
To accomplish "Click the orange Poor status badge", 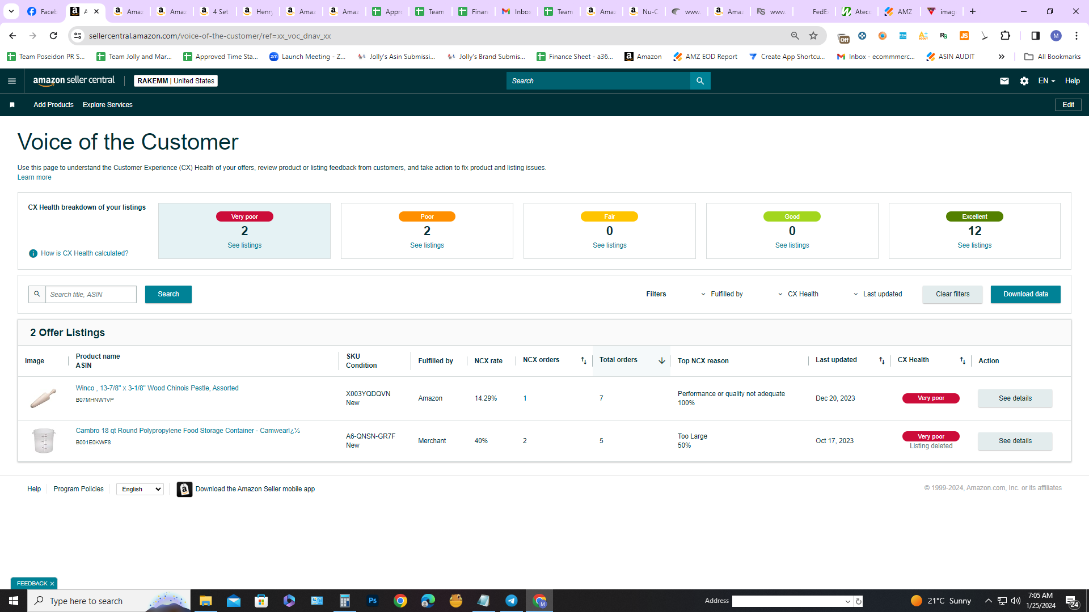I will coord(427,216).
